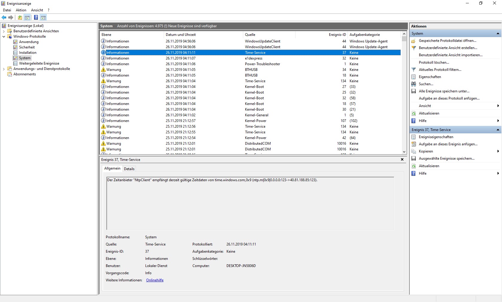Click the event description text box

pyautogui.click(x=250, y=203)
